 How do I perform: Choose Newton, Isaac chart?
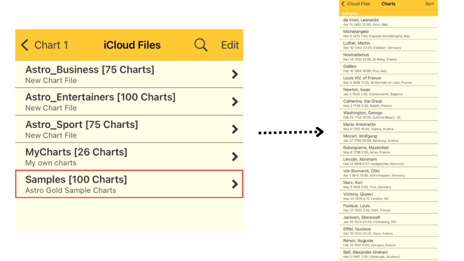[388, 92]
